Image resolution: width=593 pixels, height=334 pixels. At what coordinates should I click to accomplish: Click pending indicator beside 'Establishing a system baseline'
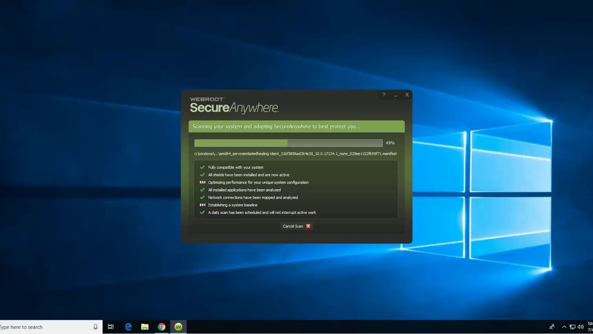point(202,205)
